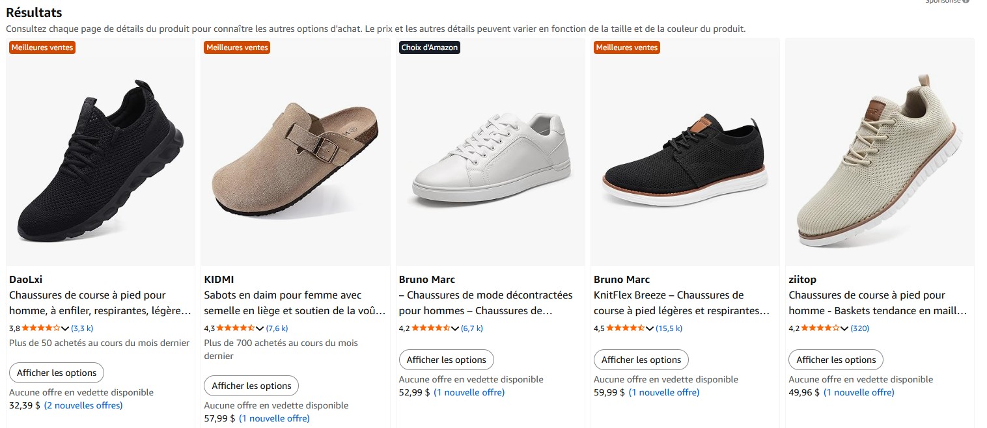The width and height of the screenshot is (987, 428).
Task: Expand the rating chevron for KnitFlex Breeze
Action: [650, 328]
